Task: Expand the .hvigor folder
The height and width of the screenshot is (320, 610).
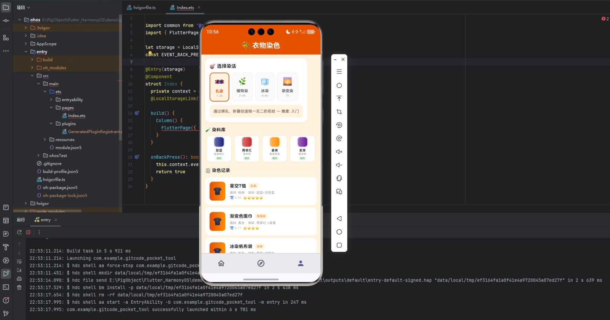Action: 26,28
